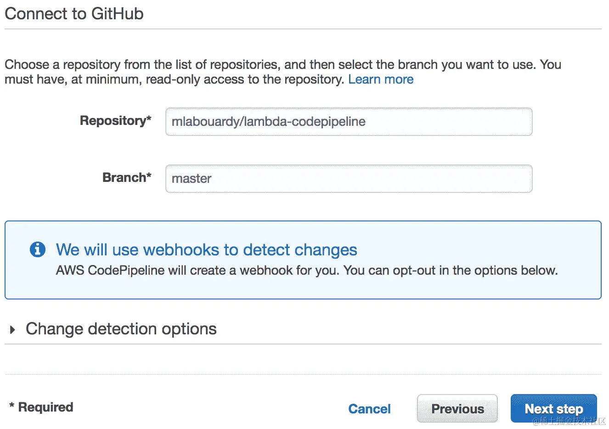Focus the Repository input field

[x=349, y=122]
